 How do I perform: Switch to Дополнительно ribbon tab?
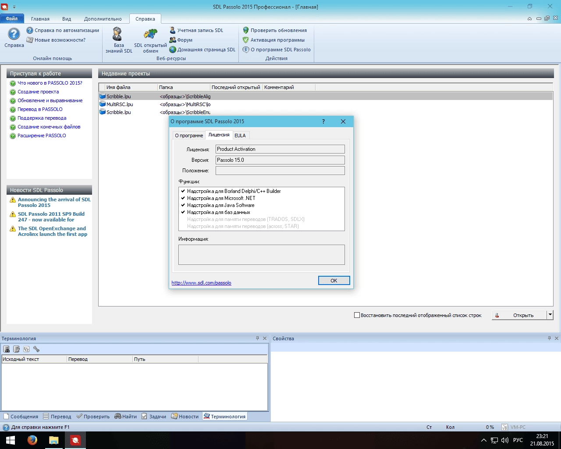[103, 19]
